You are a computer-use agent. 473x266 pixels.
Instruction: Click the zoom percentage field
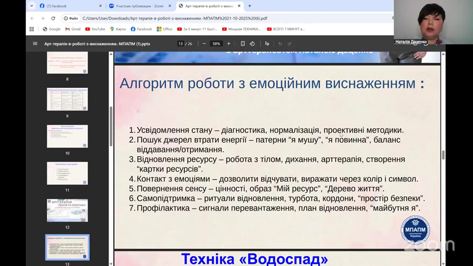pyautogui.click(x=216, y=44)
